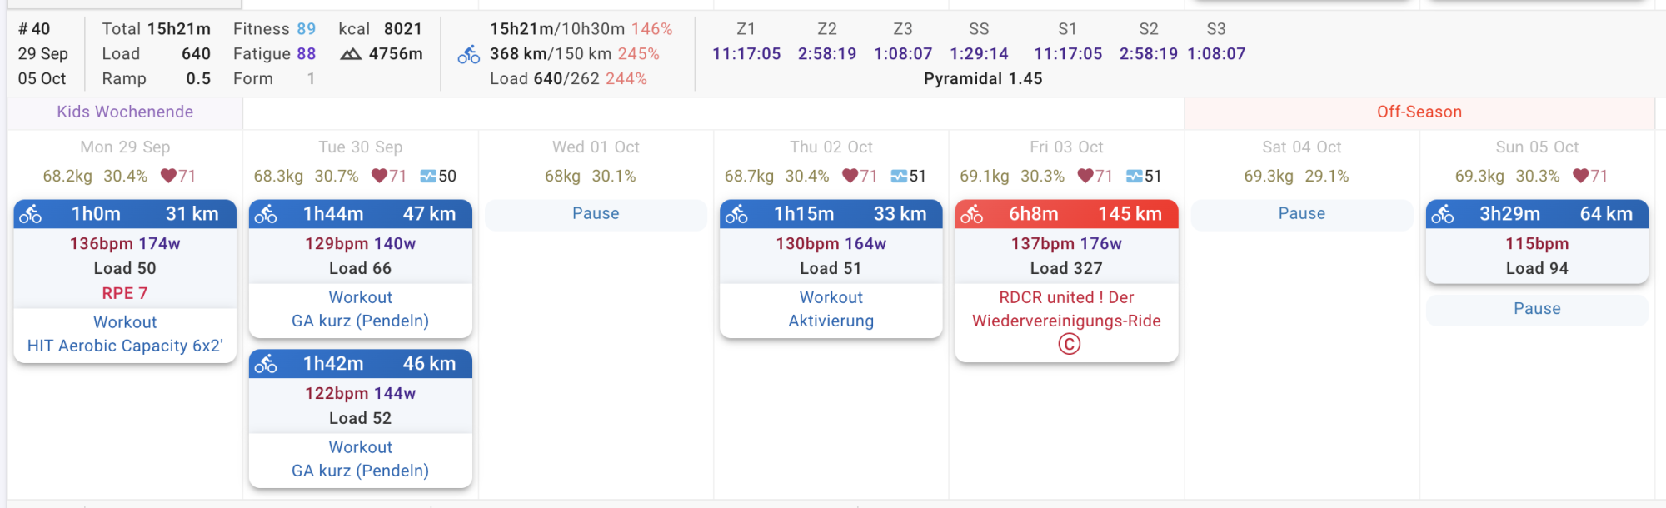Click the Pyramidal 1.45 zone distribution label
The width and height of the screenshot is (1666, 508).
(x=983, y=79)
